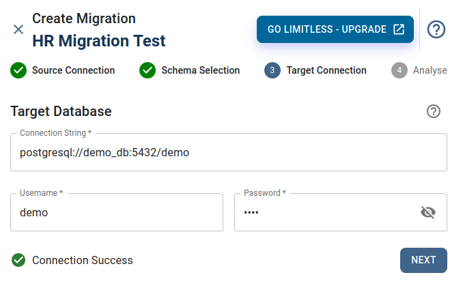The height and width of the screenshot is (303, 463).
Task: Click the Schema Selection green checkmark icon
Action: pos(148,70)
